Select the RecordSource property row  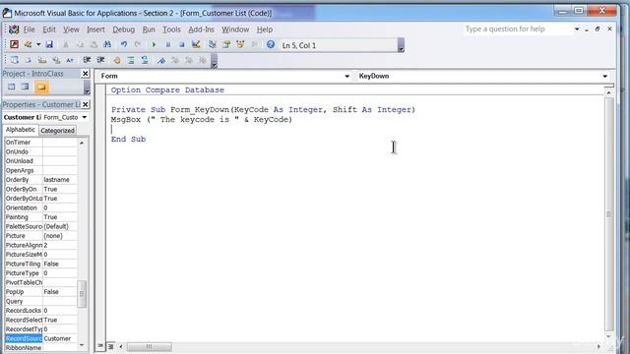point(40,338)
